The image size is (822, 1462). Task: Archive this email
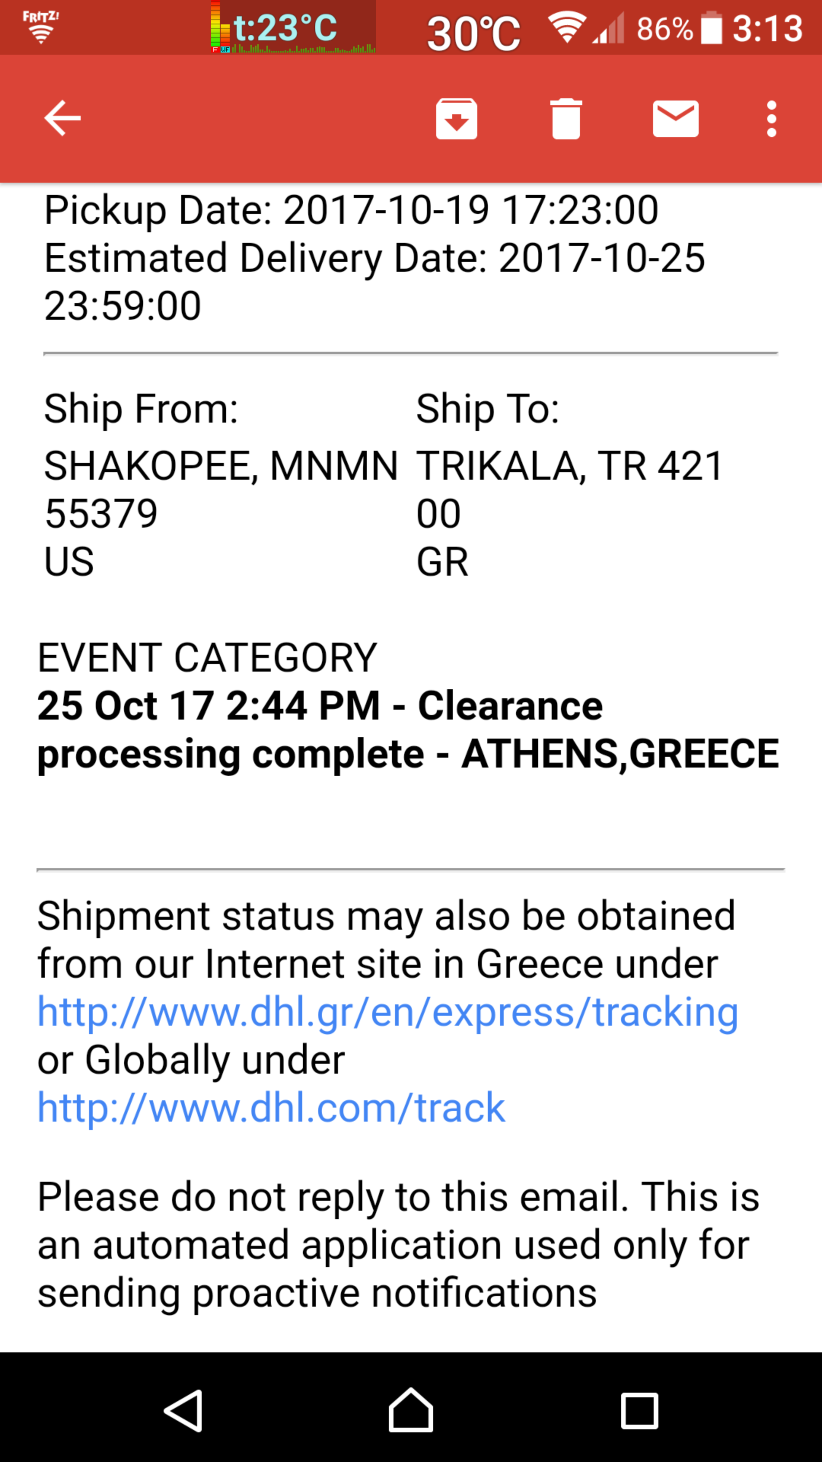tap(456, 119)
